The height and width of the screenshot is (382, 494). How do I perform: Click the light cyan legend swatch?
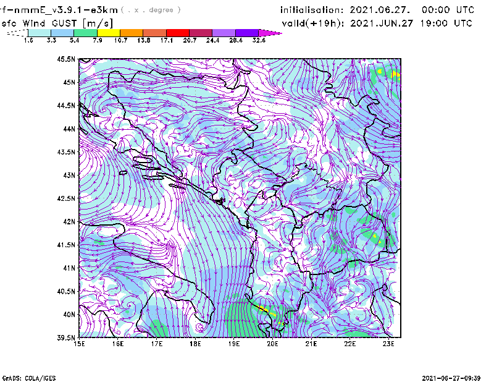click(40, 33)
